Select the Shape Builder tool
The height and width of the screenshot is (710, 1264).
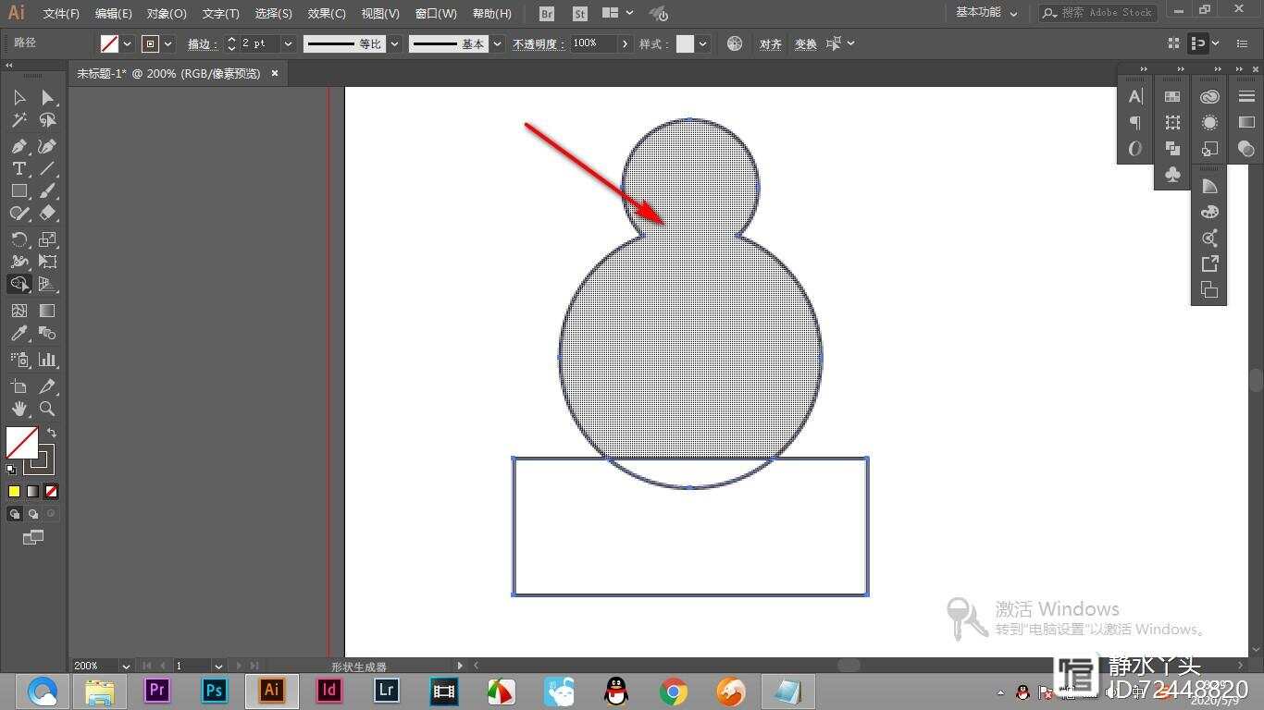[19, 284]
